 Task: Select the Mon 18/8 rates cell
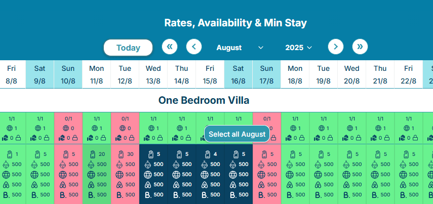pos(295,174)
